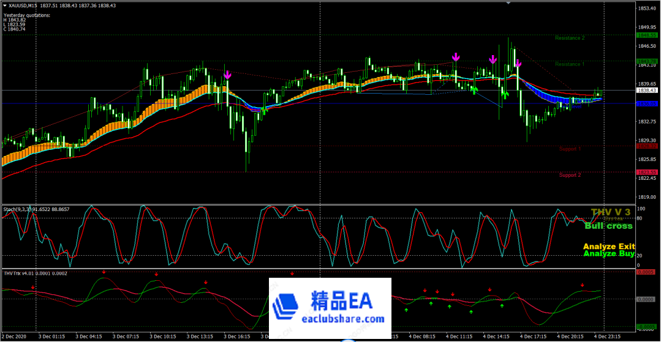661x342 pixels.
Task: Click the EA logo icon in watermark
Action: coord(286,307)
